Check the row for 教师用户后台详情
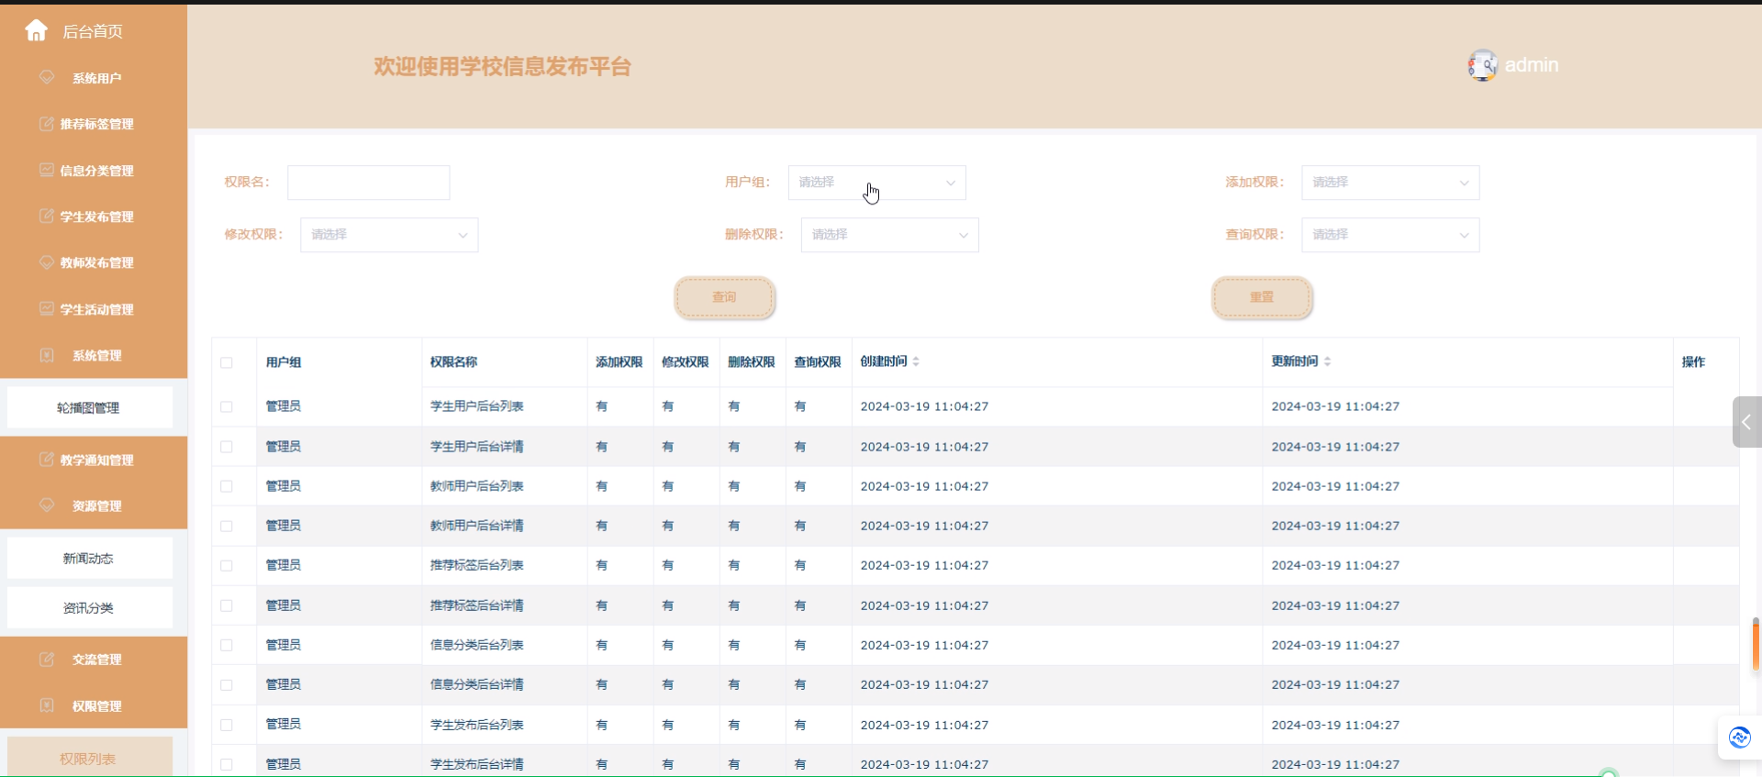Screen dimensions: 1762x777 (227, 526)
